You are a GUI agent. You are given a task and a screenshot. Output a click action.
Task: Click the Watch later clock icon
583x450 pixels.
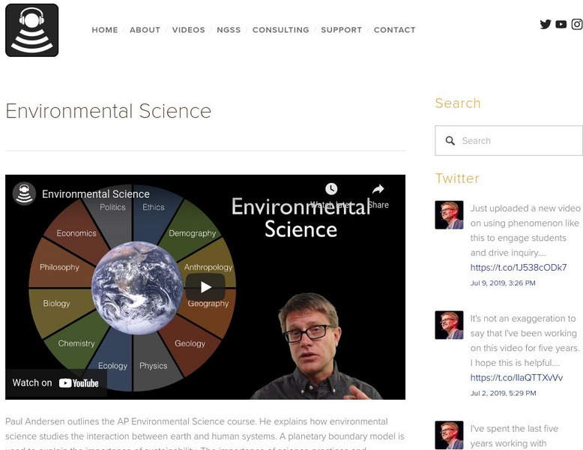click(x=331, y=189)
